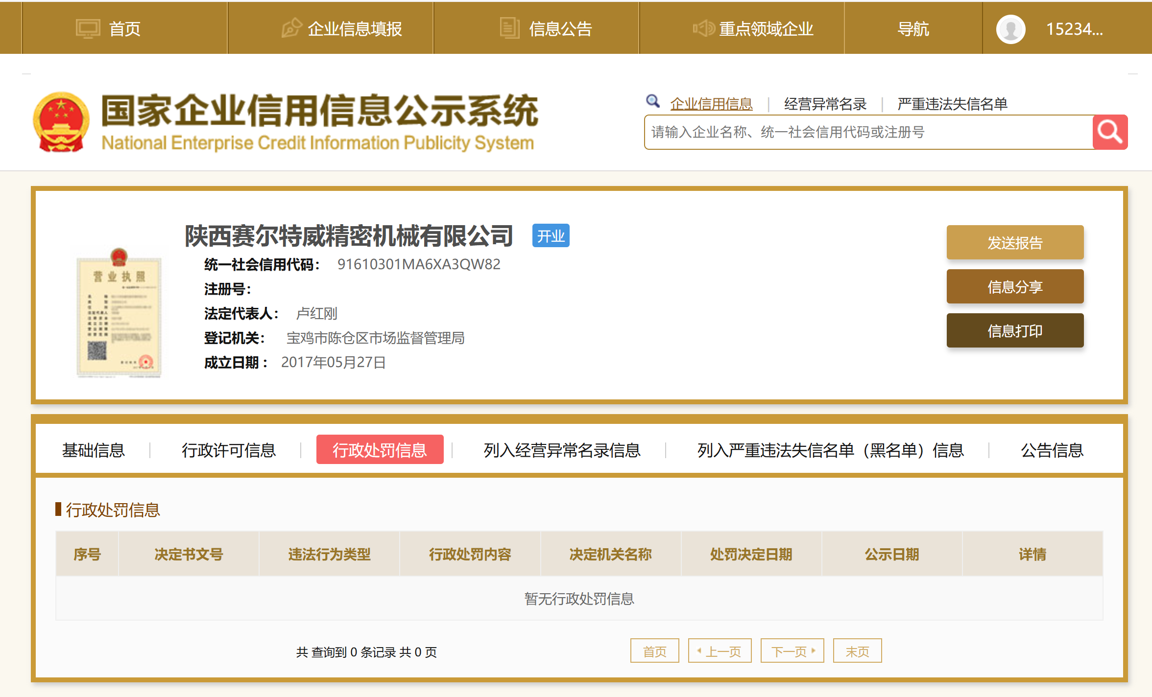Open the 列入经营异常名录信息 tab
This screenshot has width=1152, height=697.
point(562,450)
